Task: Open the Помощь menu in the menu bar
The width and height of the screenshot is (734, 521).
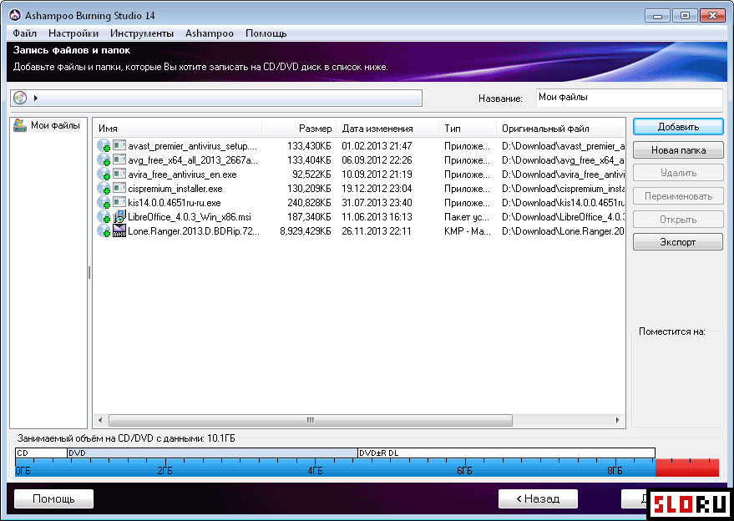Action: (x=266, y=33)
